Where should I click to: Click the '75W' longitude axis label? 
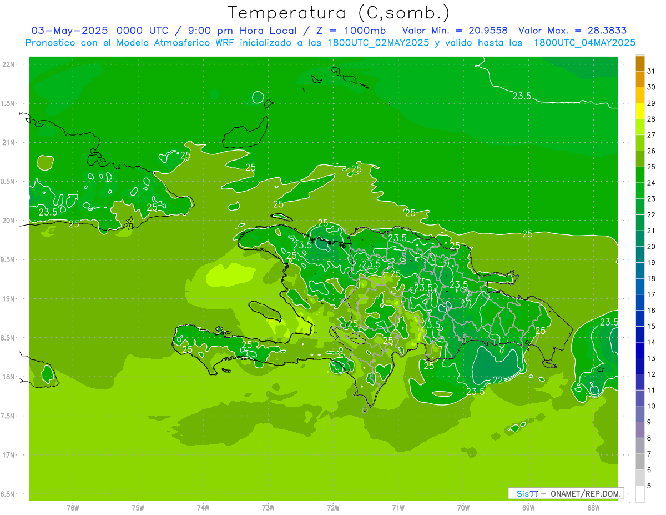pyautogui.click(x=138, y=507)
